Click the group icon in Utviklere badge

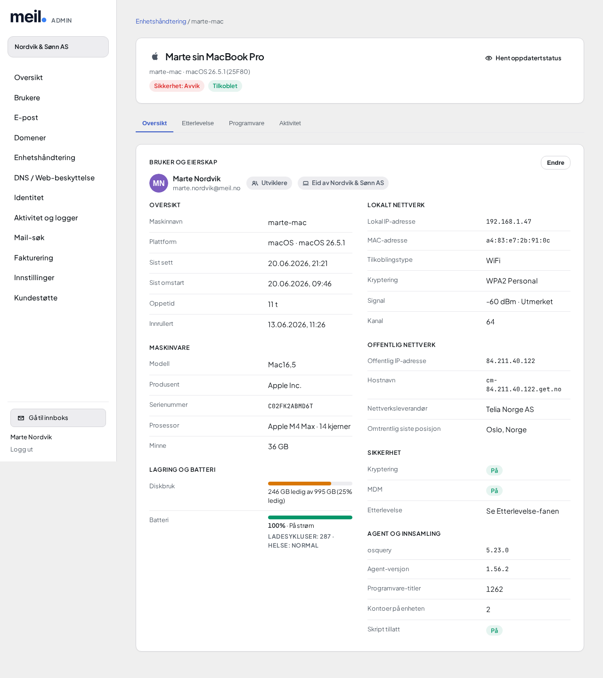255,183
